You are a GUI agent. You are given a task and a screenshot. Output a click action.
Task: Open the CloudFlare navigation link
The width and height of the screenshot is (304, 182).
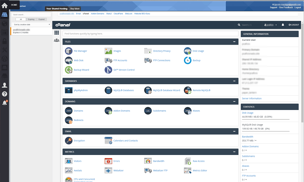(118, 14)
